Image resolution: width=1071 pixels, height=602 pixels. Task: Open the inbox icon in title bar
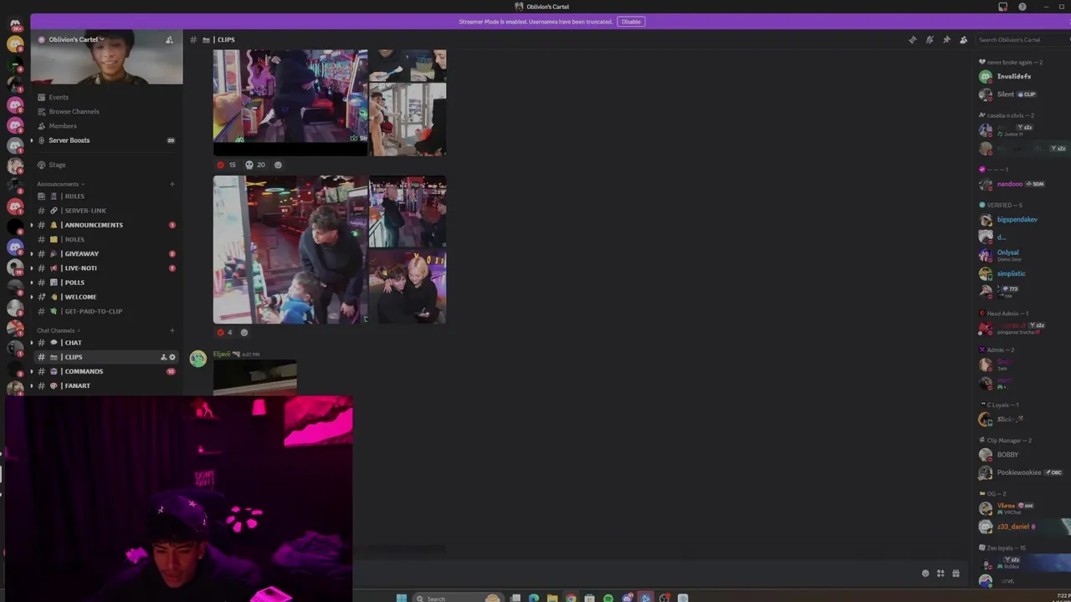1002,7
